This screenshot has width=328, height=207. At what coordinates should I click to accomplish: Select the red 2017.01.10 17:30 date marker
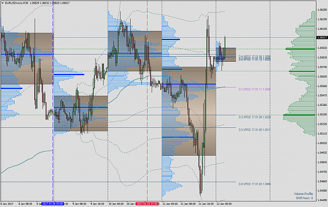pyautogui.click(x=147, y=204)
